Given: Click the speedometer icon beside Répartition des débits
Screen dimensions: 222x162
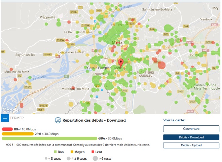Looking at the screenshot, I should (58, 120).
